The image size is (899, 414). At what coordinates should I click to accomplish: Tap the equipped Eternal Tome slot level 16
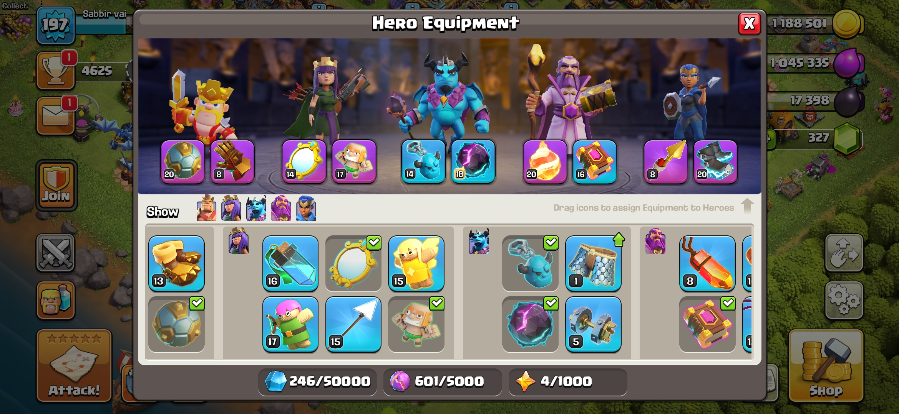[x=594, y=161]
